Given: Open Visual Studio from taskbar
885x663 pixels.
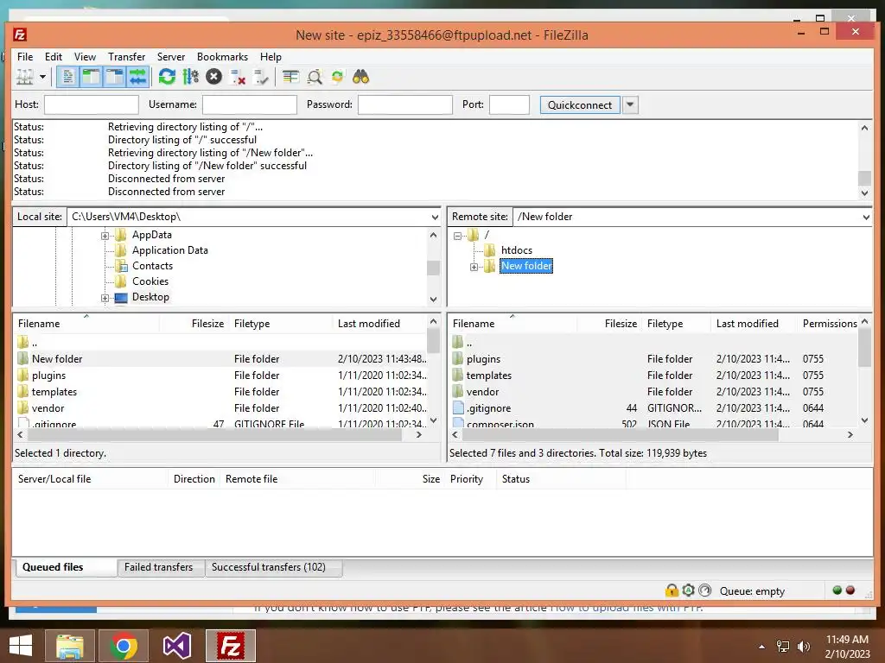Looking at the screenshot, I should click(x=176, y=646).
